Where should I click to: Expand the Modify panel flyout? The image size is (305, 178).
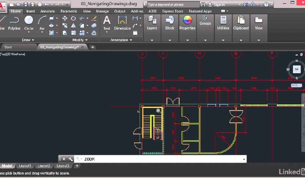pyautogui.click(x=80, y=40)
